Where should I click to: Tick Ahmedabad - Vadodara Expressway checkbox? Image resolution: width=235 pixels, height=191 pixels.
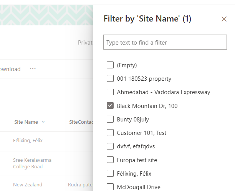[110, 92]
